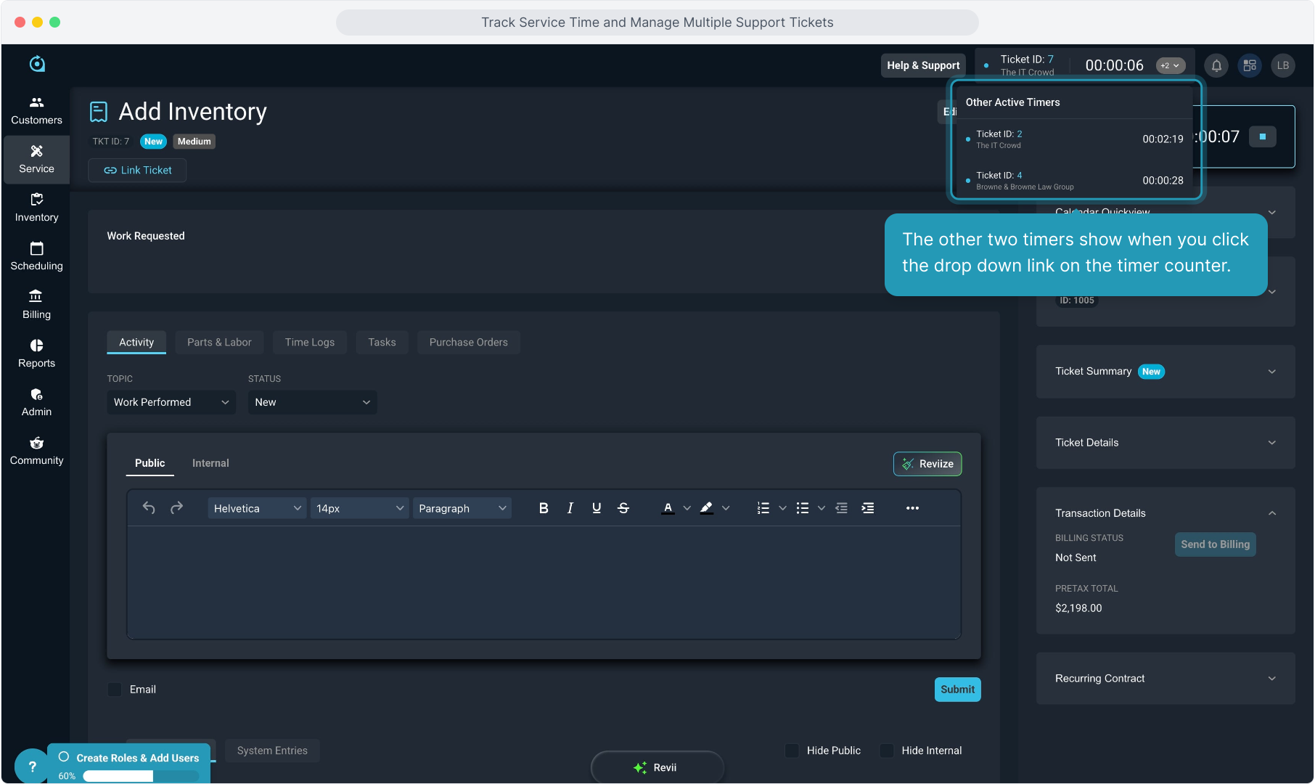Click the editor's more options ellipsis
The width and height of the screenshot is (1315, 784).
pyautogui.click(x=912, y=508)
